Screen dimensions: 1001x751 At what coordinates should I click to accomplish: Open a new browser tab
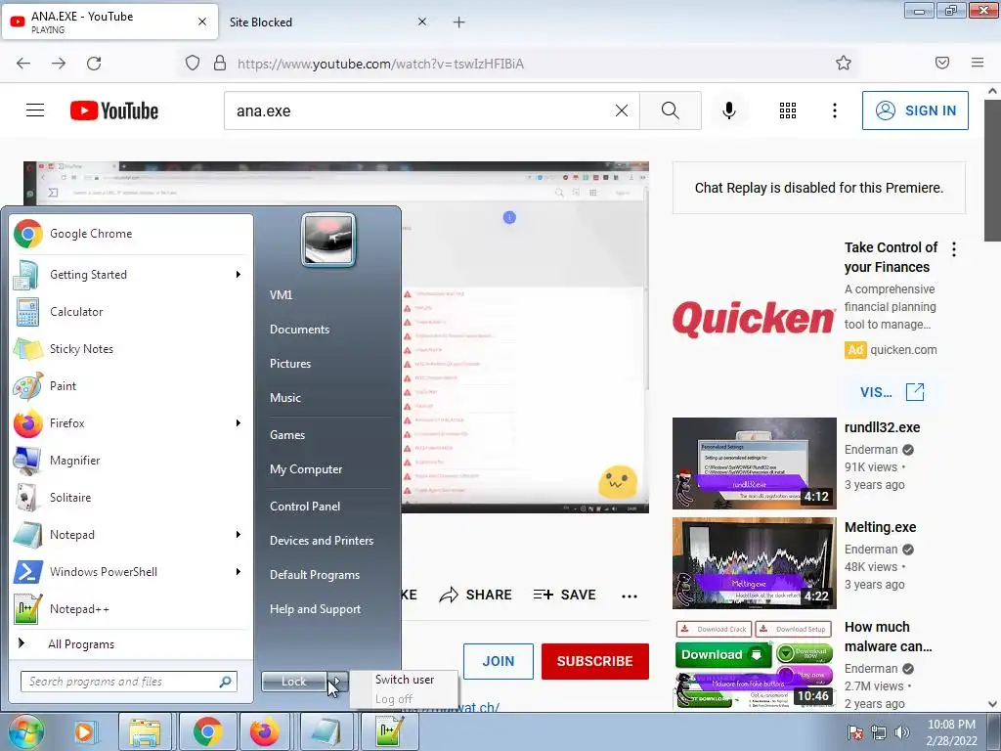(x=459, y=22)
